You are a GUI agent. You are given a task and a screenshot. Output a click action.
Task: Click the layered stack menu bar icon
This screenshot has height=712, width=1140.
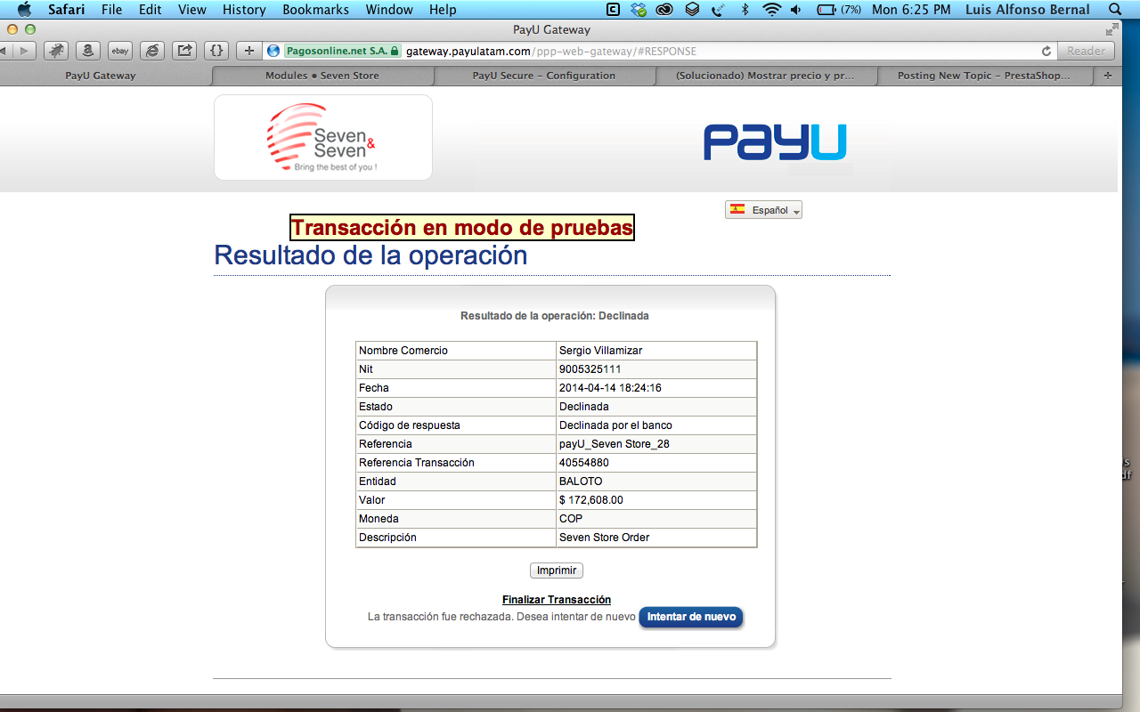[x=692, y=10]
